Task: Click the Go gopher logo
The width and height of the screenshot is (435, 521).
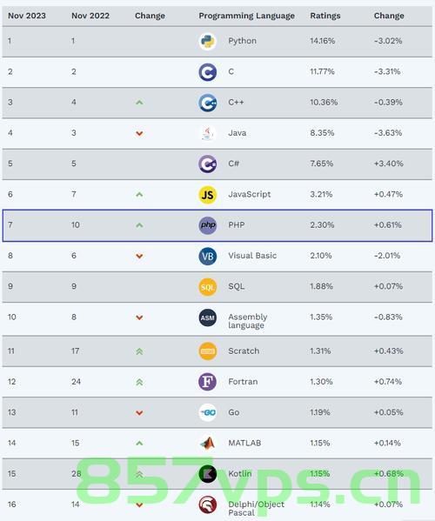Action: tap(208, 412)
